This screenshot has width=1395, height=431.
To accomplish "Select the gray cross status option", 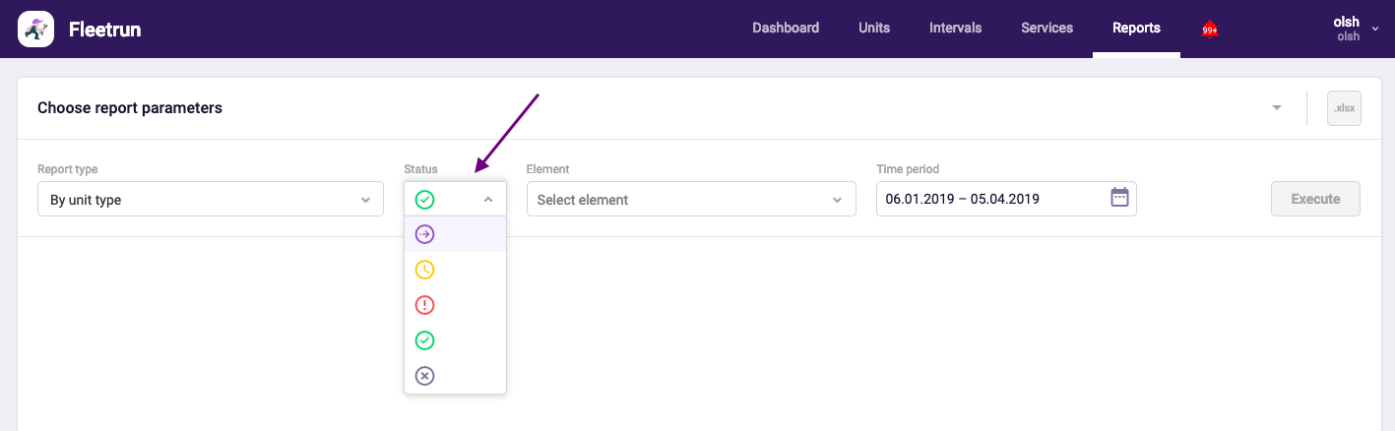I will [425, 376].
